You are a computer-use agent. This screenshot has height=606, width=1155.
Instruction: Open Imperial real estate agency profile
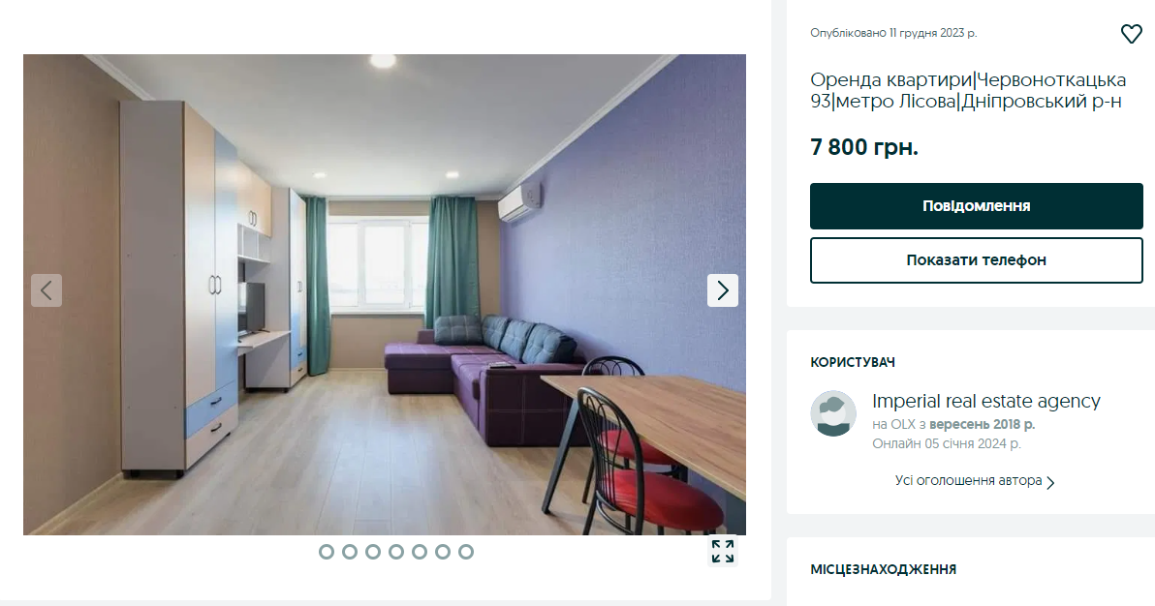pos(986,402)
